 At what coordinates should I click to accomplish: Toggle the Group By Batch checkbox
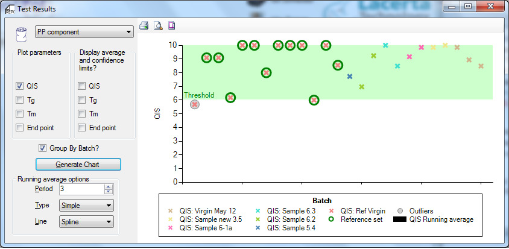(x=43, y=148)
